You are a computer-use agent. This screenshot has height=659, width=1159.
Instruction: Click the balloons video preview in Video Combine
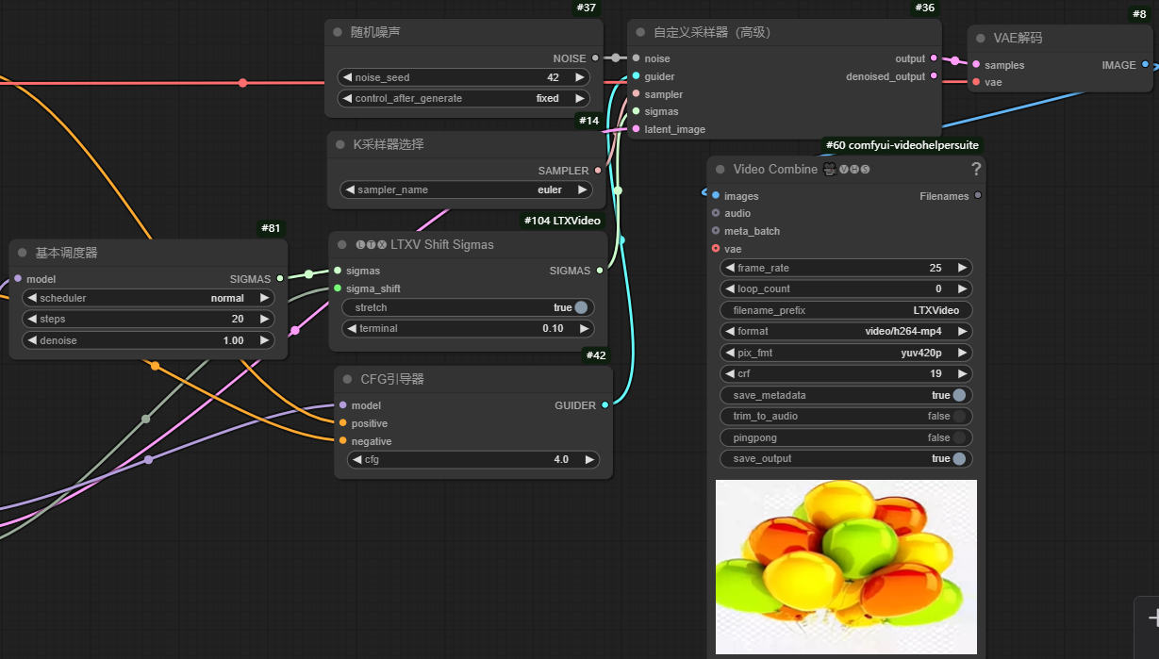tap(846, 567)
